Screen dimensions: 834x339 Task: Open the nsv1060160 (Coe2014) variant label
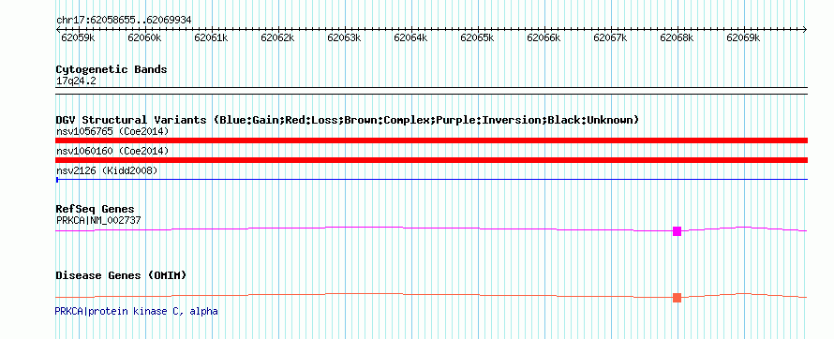pos(112,152)
